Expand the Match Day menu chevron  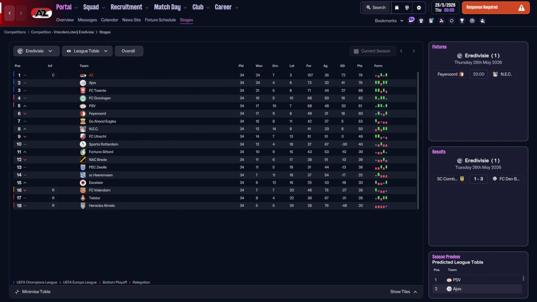tap(185, 8)
